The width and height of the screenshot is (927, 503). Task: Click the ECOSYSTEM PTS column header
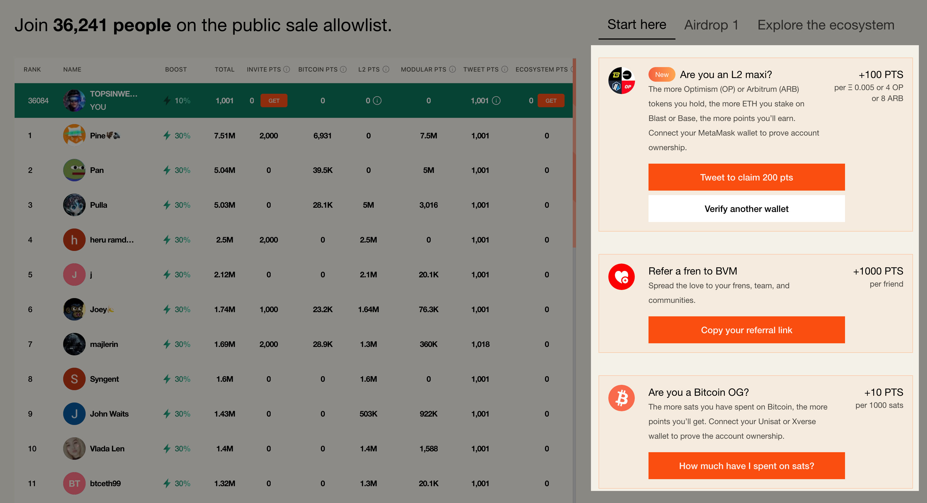[541, 69]
